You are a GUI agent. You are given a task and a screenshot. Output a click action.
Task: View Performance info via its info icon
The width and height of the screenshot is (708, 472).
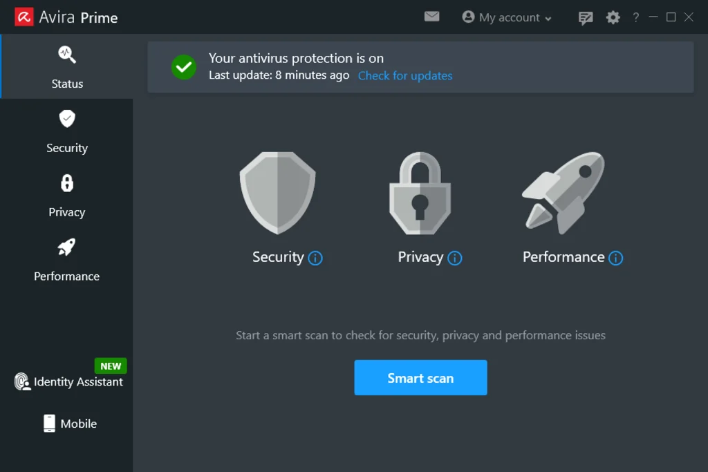click(x=616, y=258)
